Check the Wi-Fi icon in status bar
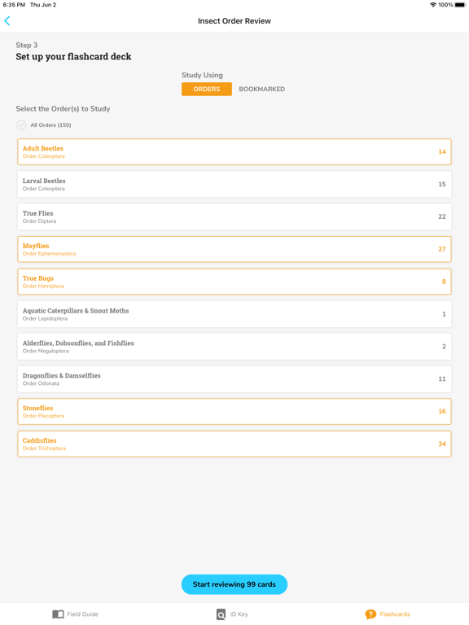This screenshot has width=469, height=625. 433,5
